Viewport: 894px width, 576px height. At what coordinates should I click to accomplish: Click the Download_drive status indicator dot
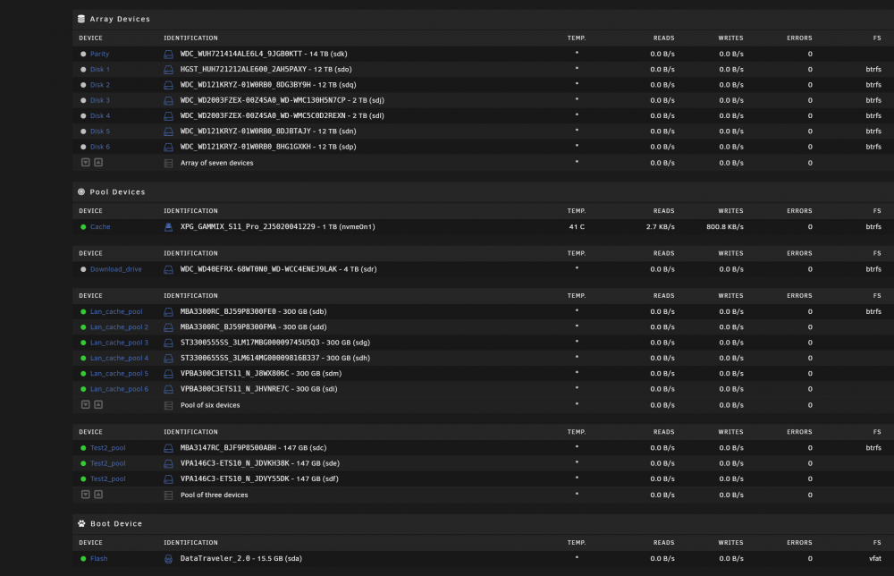click(x=83, y=269)
